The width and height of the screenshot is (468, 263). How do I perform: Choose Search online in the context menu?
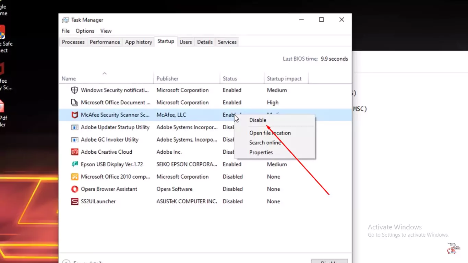point(265,143)
